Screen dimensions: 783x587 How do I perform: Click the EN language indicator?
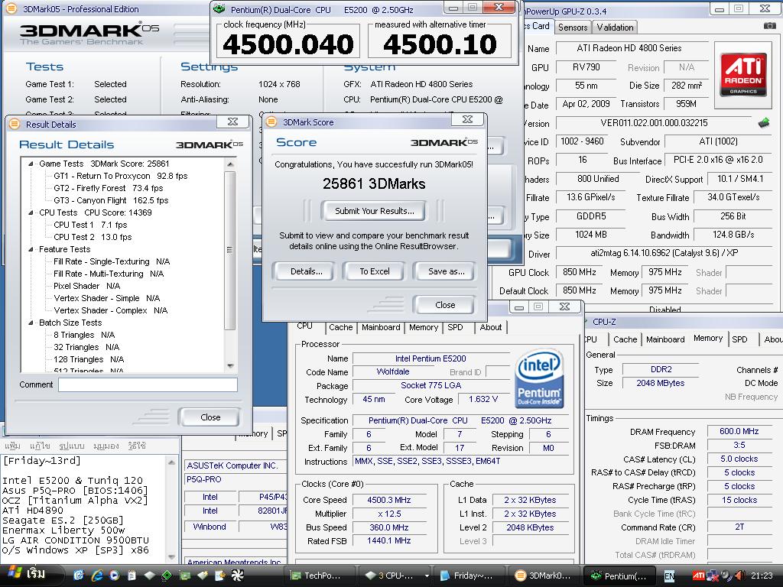[669, 576]
